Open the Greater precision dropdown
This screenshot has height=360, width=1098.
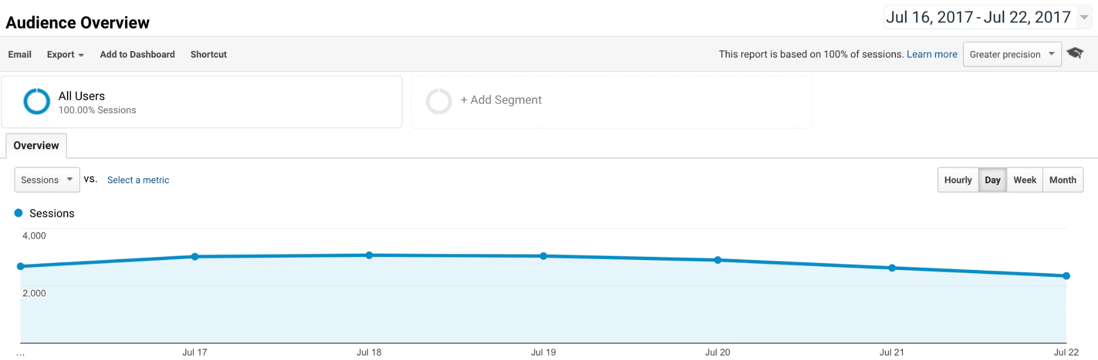1012,54
